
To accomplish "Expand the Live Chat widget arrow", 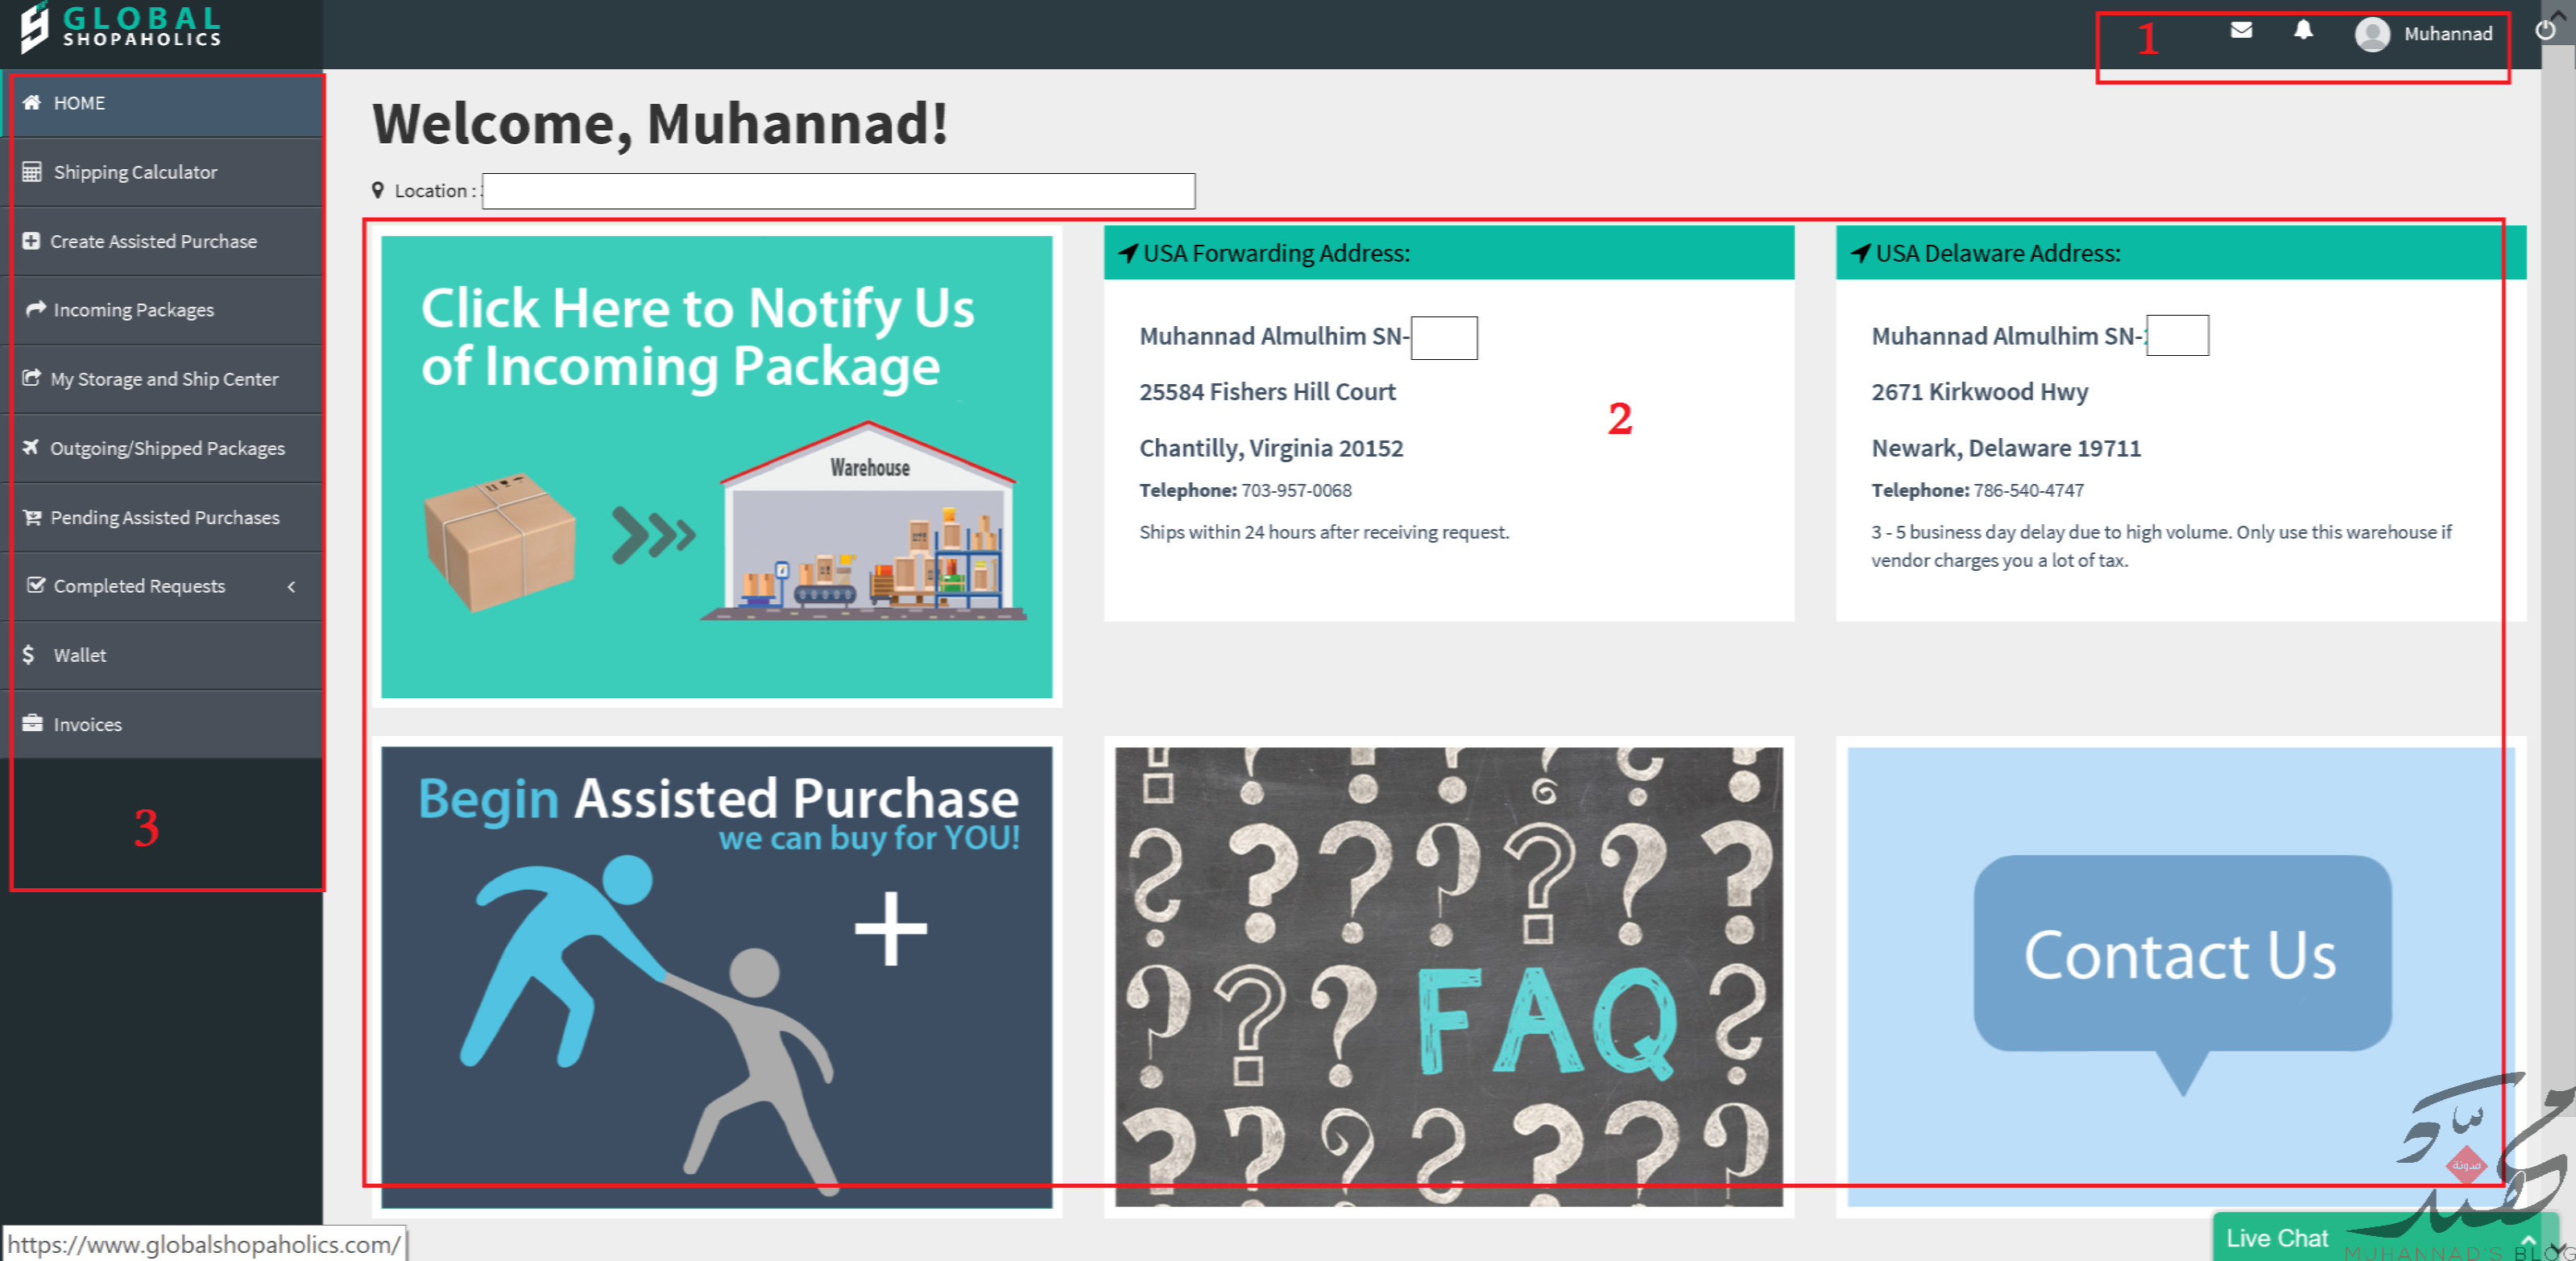I will [2529, 1239].
